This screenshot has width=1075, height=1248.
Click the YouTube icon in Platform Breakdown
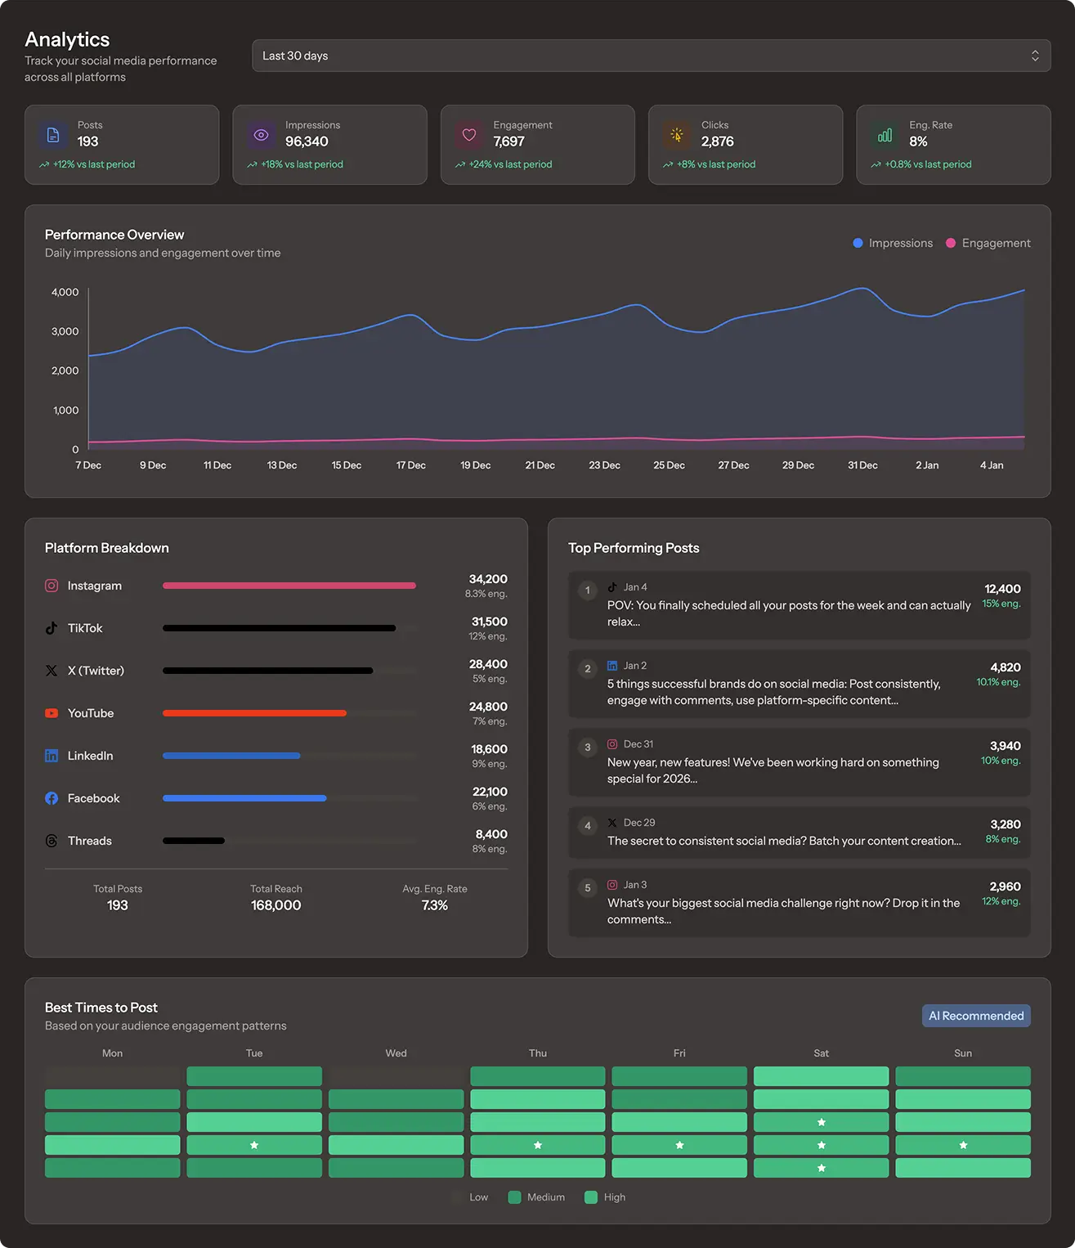[x=52, y=713]
